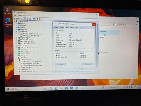
Task: Open the View menu in Device Manager
Action: pyautogui.click(x=25, y=16)
